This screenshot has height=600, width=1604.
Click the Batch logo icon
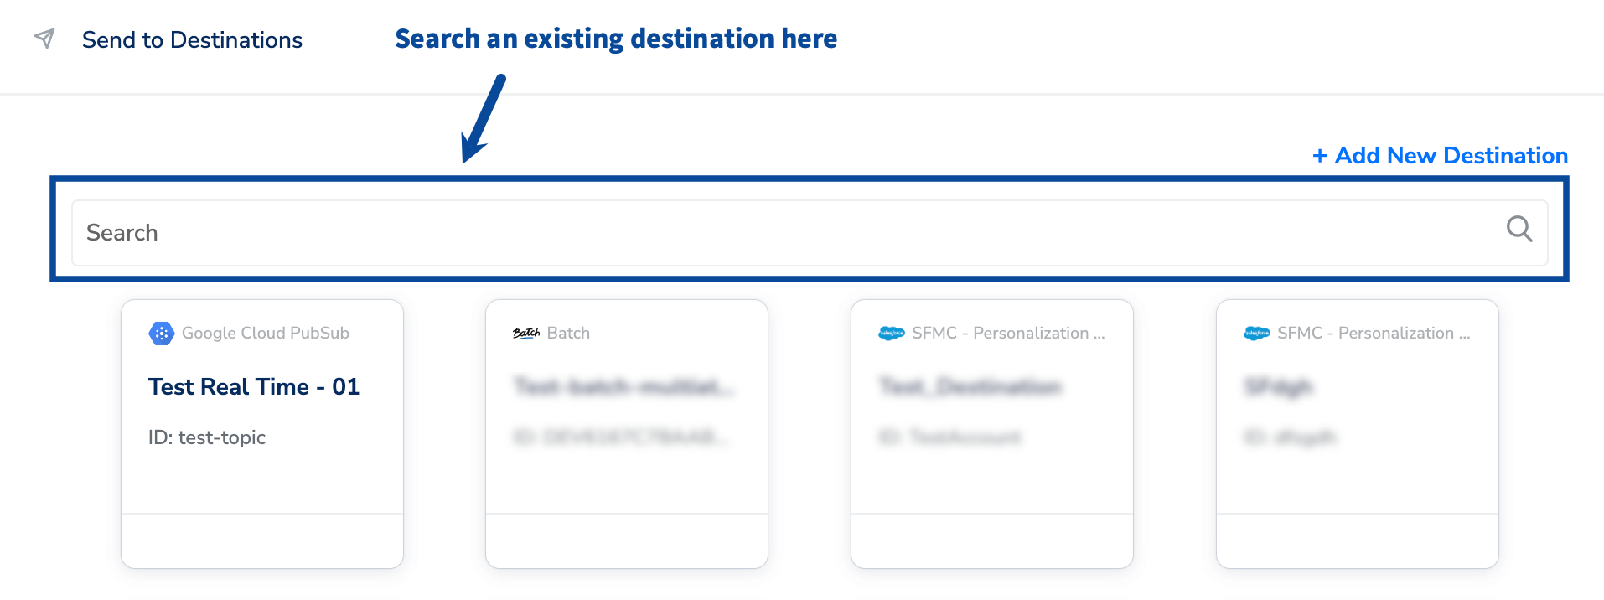point(525,334)
